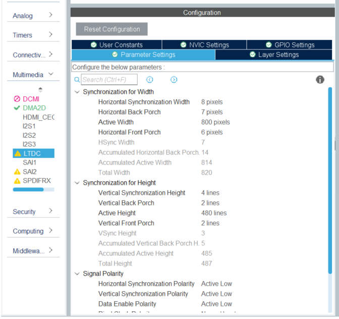Collapse the Signal Polarity group
Image resolution: width=339 pixels, height=319 pixels.
point(77,274)
